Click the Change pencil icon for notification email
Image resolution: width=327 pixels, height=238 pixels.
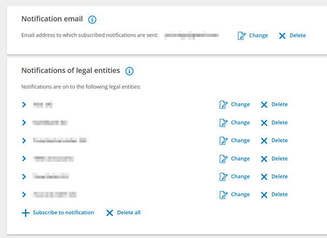click(x=242, y=36)
